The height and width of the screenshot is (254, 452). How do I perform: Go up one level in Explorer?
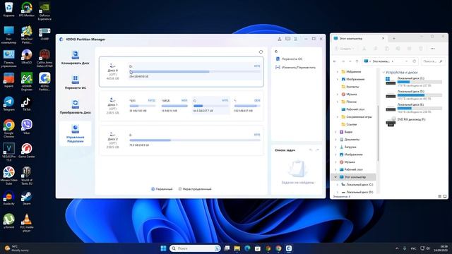[x=357, y=61]
